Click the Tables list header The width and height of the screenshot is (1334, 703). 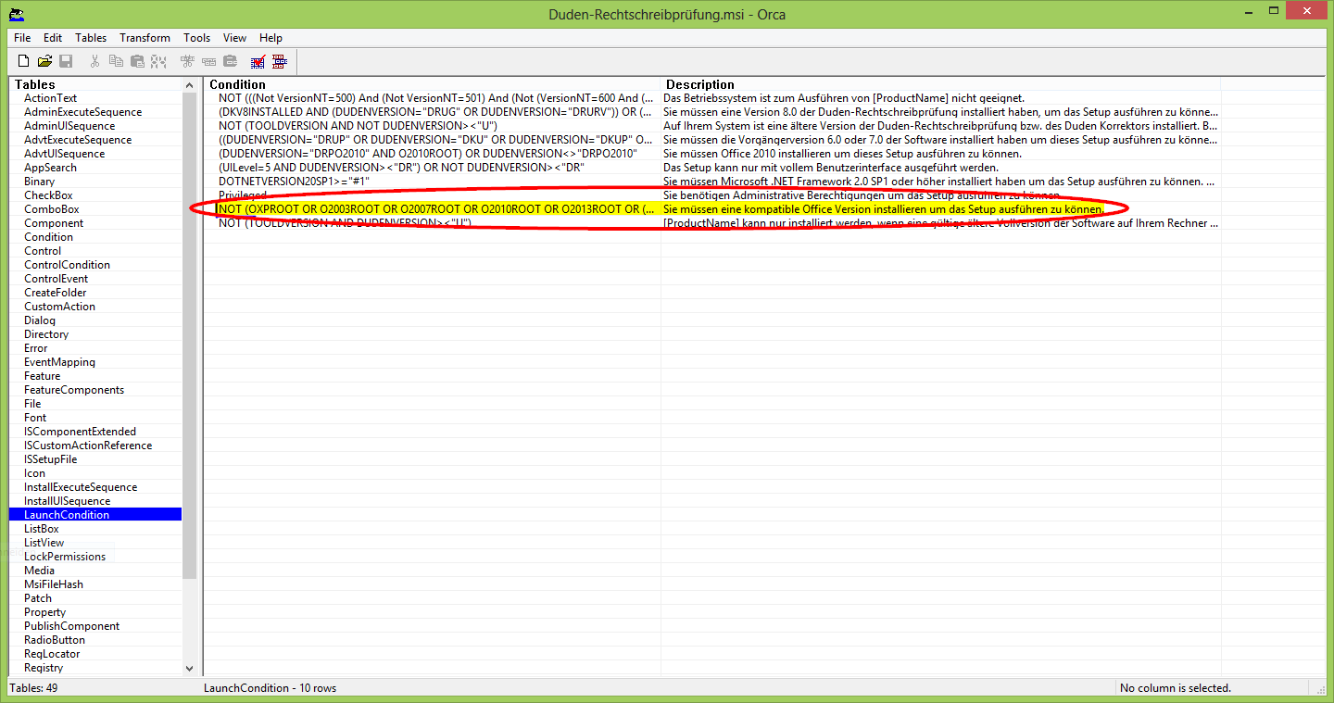pyautogui.click(x=95, y=84)
